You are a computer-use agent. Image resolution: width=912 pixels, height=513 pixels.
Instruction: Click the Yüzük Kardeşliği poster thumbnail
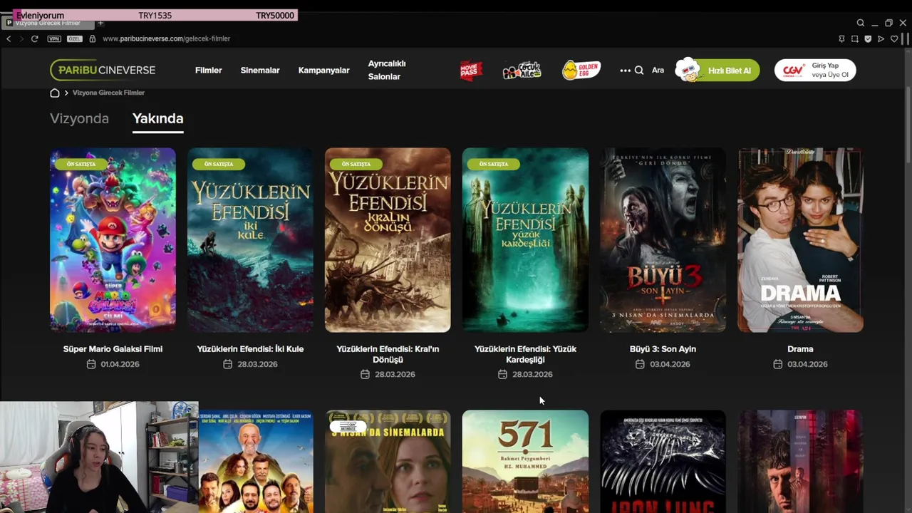click(525, 240)
